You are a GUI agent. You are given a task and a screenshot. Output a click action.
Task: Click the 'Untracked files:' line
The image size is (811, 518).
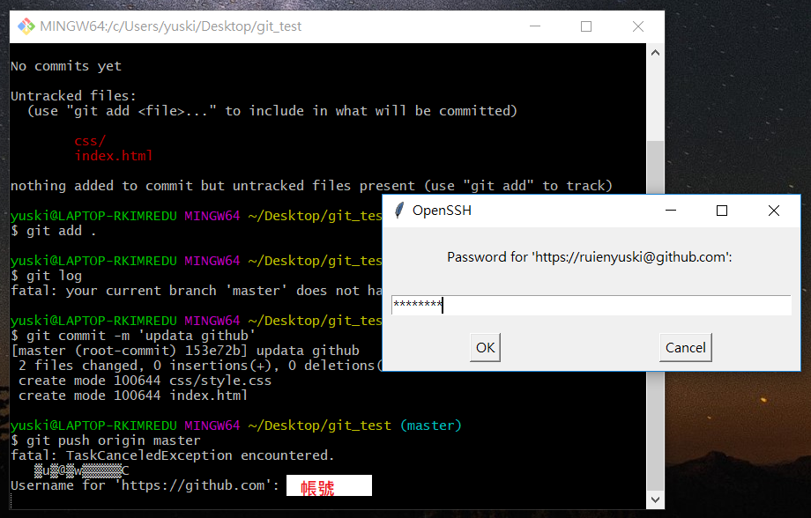(x=73, y=96)
